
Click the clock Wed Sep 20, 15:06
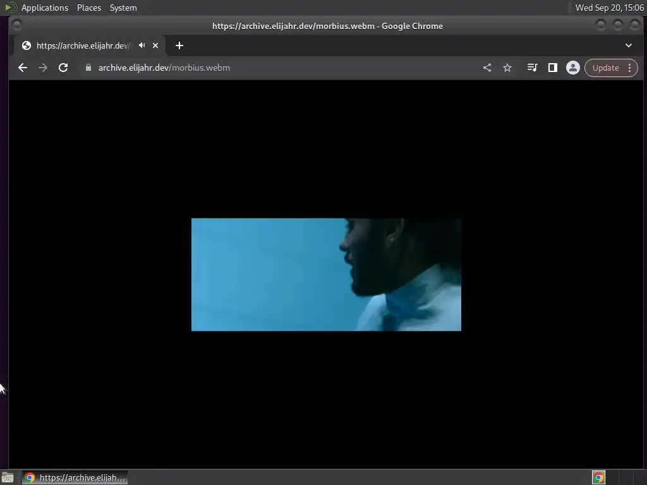click(610, 8)
